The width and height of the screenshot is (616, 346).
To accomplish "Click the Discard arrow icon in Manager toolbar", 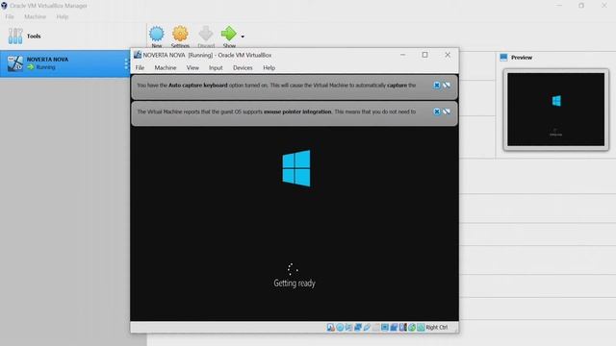I will click(x=206, y=34).
